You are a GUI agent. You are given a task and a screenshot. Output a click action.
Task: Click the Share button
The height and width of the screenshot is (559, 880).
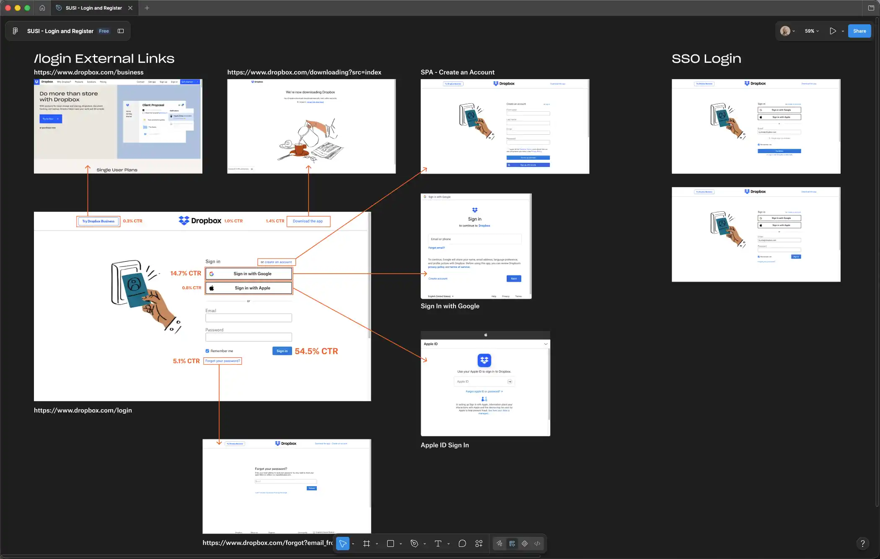pyautogui.click(x=859, y=31)
